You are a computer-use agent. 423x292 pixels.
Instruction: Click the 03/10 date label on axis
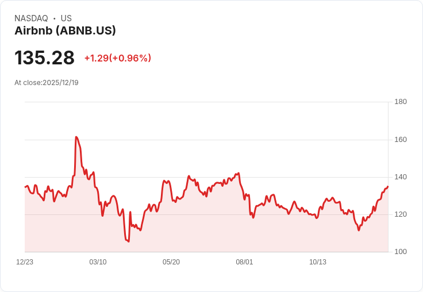tap(98, 262)
